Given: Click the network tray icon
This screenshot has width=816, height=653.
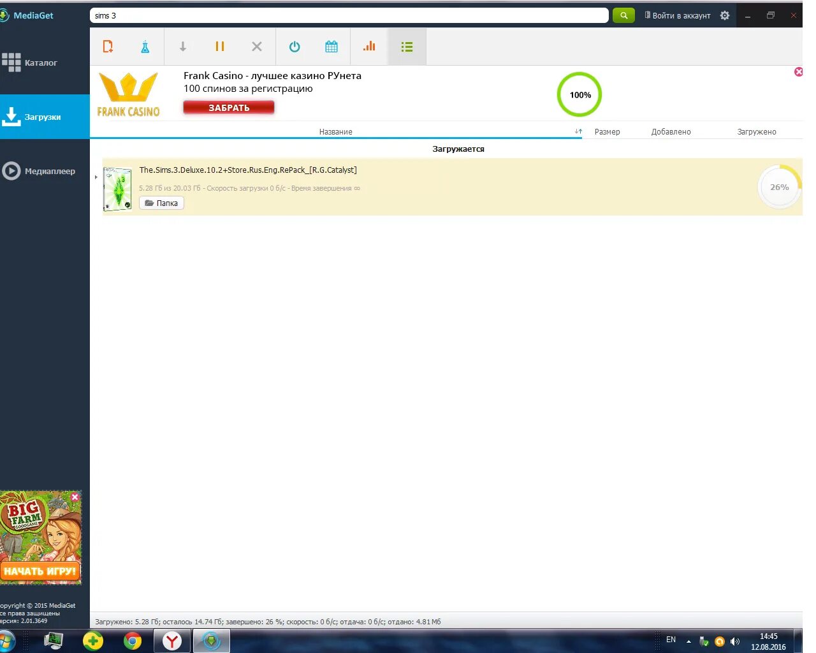Looking at the screenshot, I should coord(704,642).
